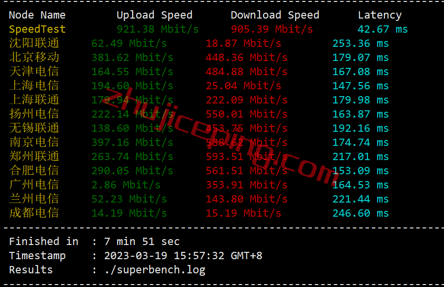Select the 扬州电信 node row label
This screenshot has width=444, height=287.
pyautogui.click(x=34, y=114)
